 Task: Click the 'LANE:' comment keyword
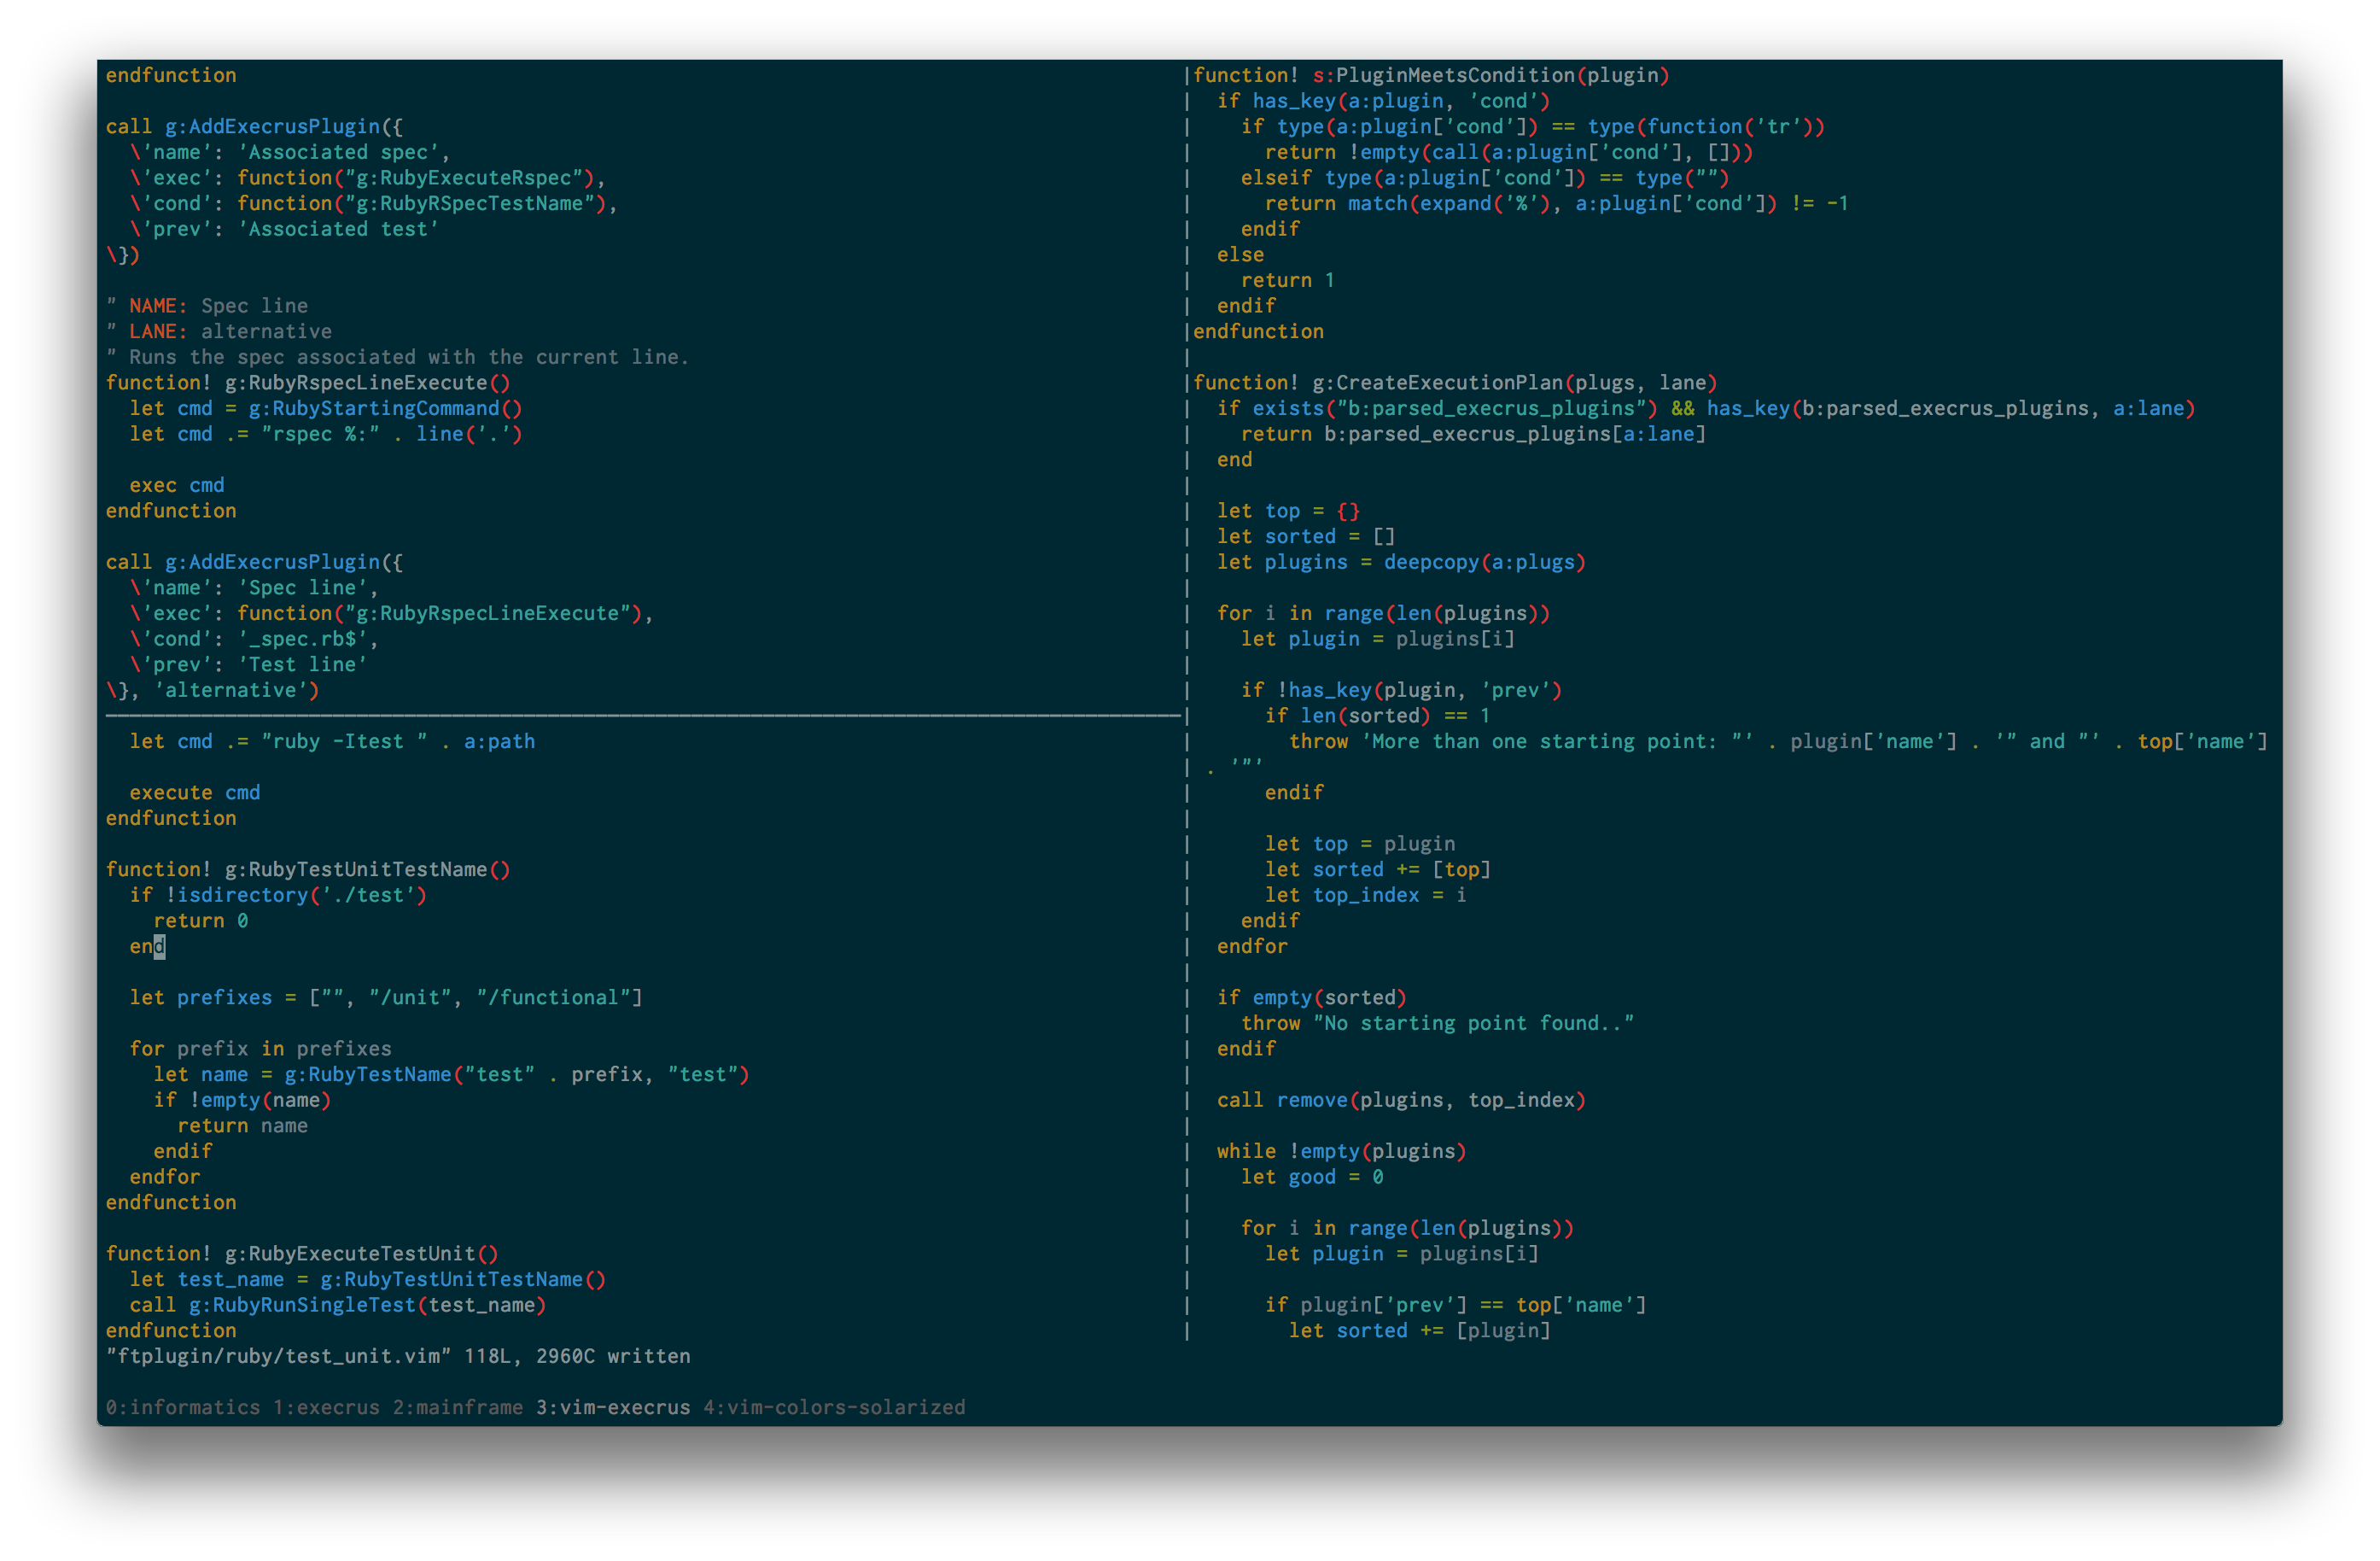pos(158,332)
